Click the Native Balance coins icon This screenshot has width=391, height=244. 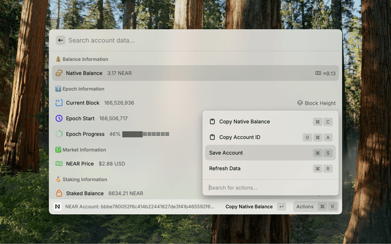(x=59, y=73)
